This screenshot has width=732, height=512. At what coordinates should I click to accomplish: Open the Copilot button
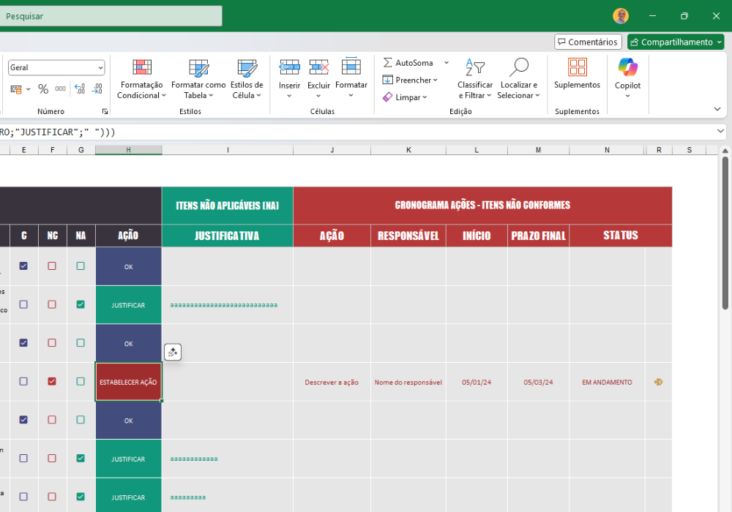click(x=627, y=78)
